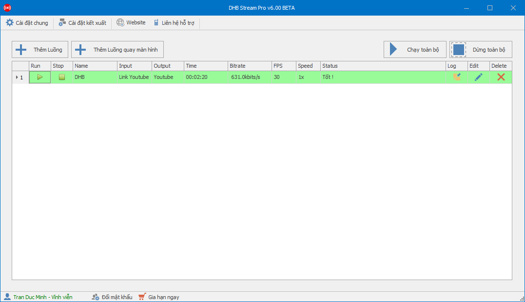The width and height of the screenshot is (525, 302).
Task: Select the Youtube output cell
Action: pyautogui.click(x=168, y=77)
